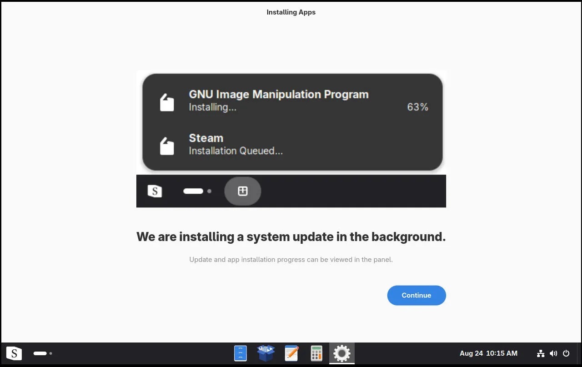Viewport: 582px width, 367px height.
Task: Open the text editor notepad icon
Action: pos(291,353)
